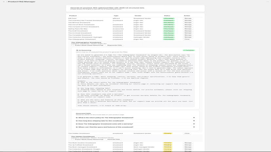Click the FAQ Ready badge for Gift Card

[169, 19]
